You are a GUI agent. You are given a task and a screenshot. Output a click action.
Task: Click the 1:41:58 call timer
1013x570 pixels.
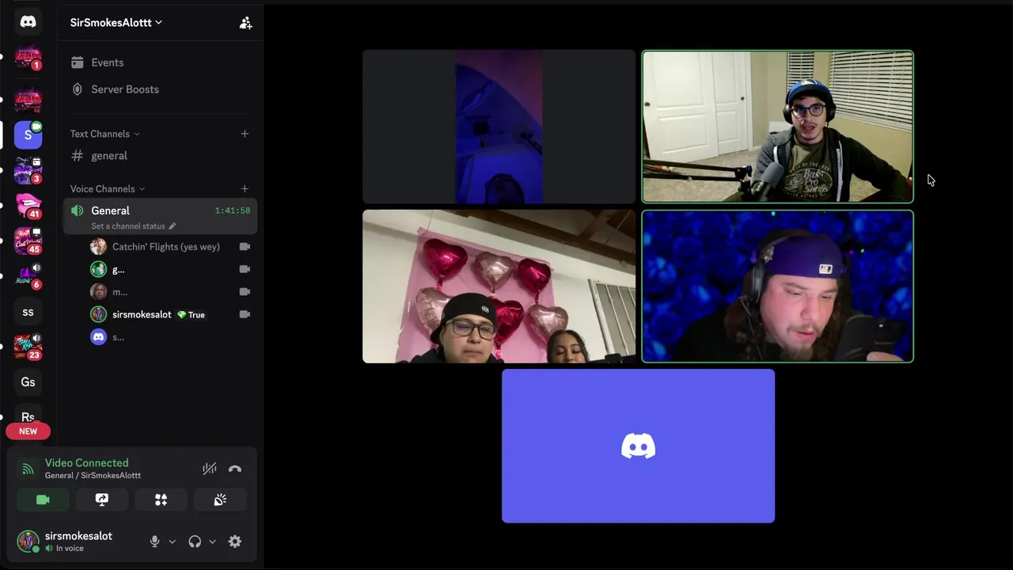232,211
